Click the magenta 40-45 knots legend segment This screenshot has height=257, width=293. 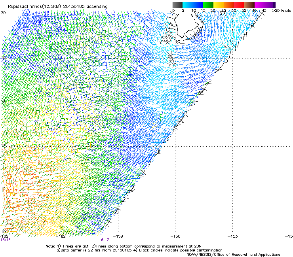pos(260,5)
